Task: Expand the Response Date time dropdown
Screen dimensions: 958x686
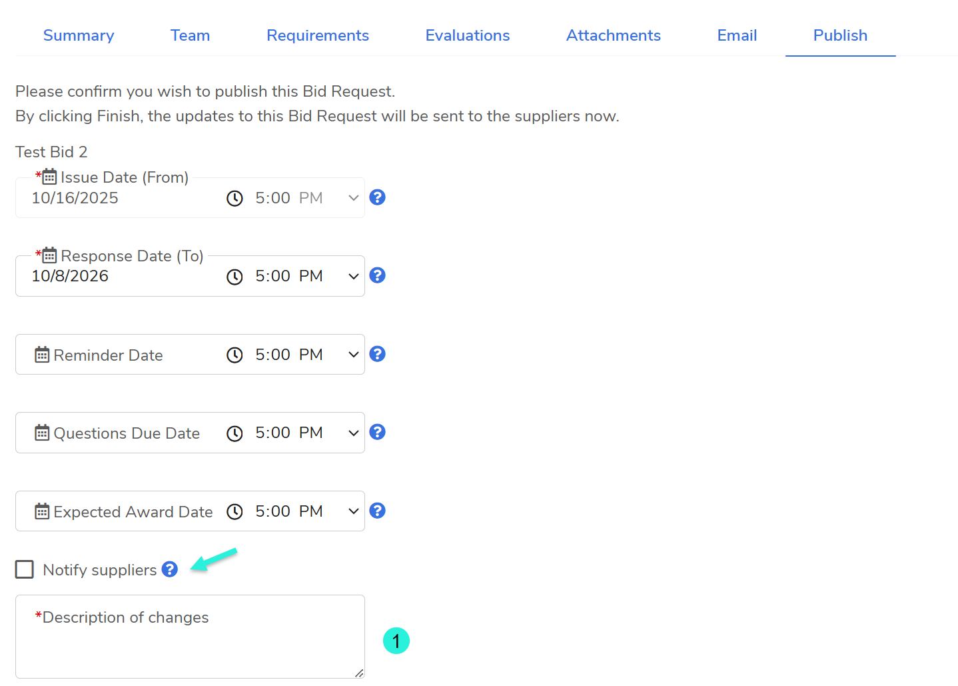Action: [353, 277]
